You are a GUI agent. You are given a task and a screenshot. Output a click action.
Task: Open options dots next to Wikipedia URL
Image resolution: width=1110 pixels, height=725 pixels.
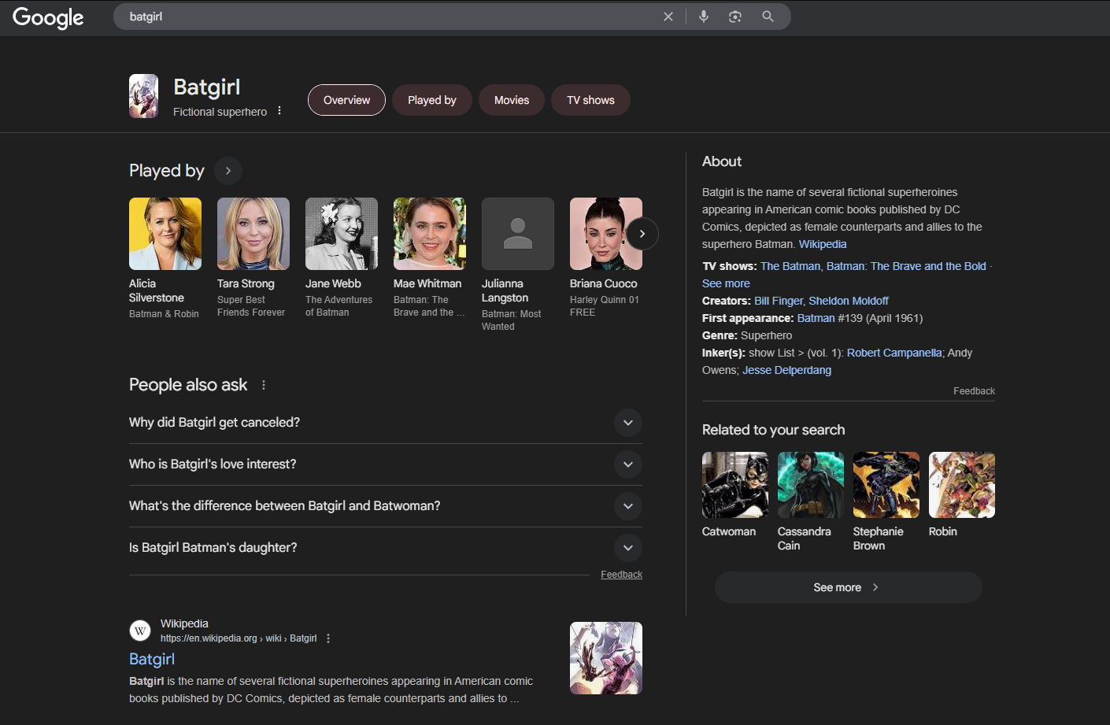pyautogui.click(x=328, y=638)
